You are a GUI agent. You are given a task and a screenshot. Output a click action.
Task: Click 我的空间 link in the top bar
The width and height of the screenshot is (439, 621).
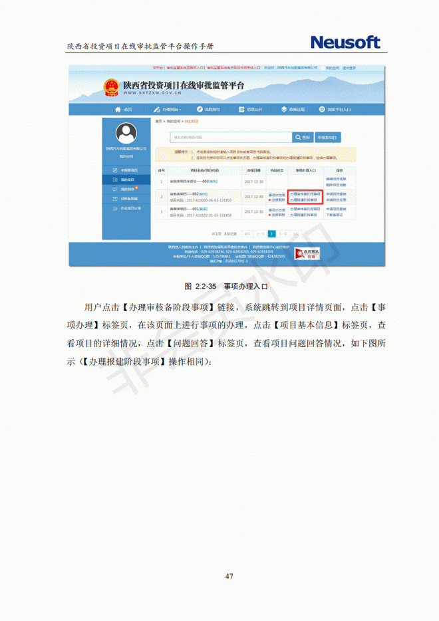click(x=333, y=68)
